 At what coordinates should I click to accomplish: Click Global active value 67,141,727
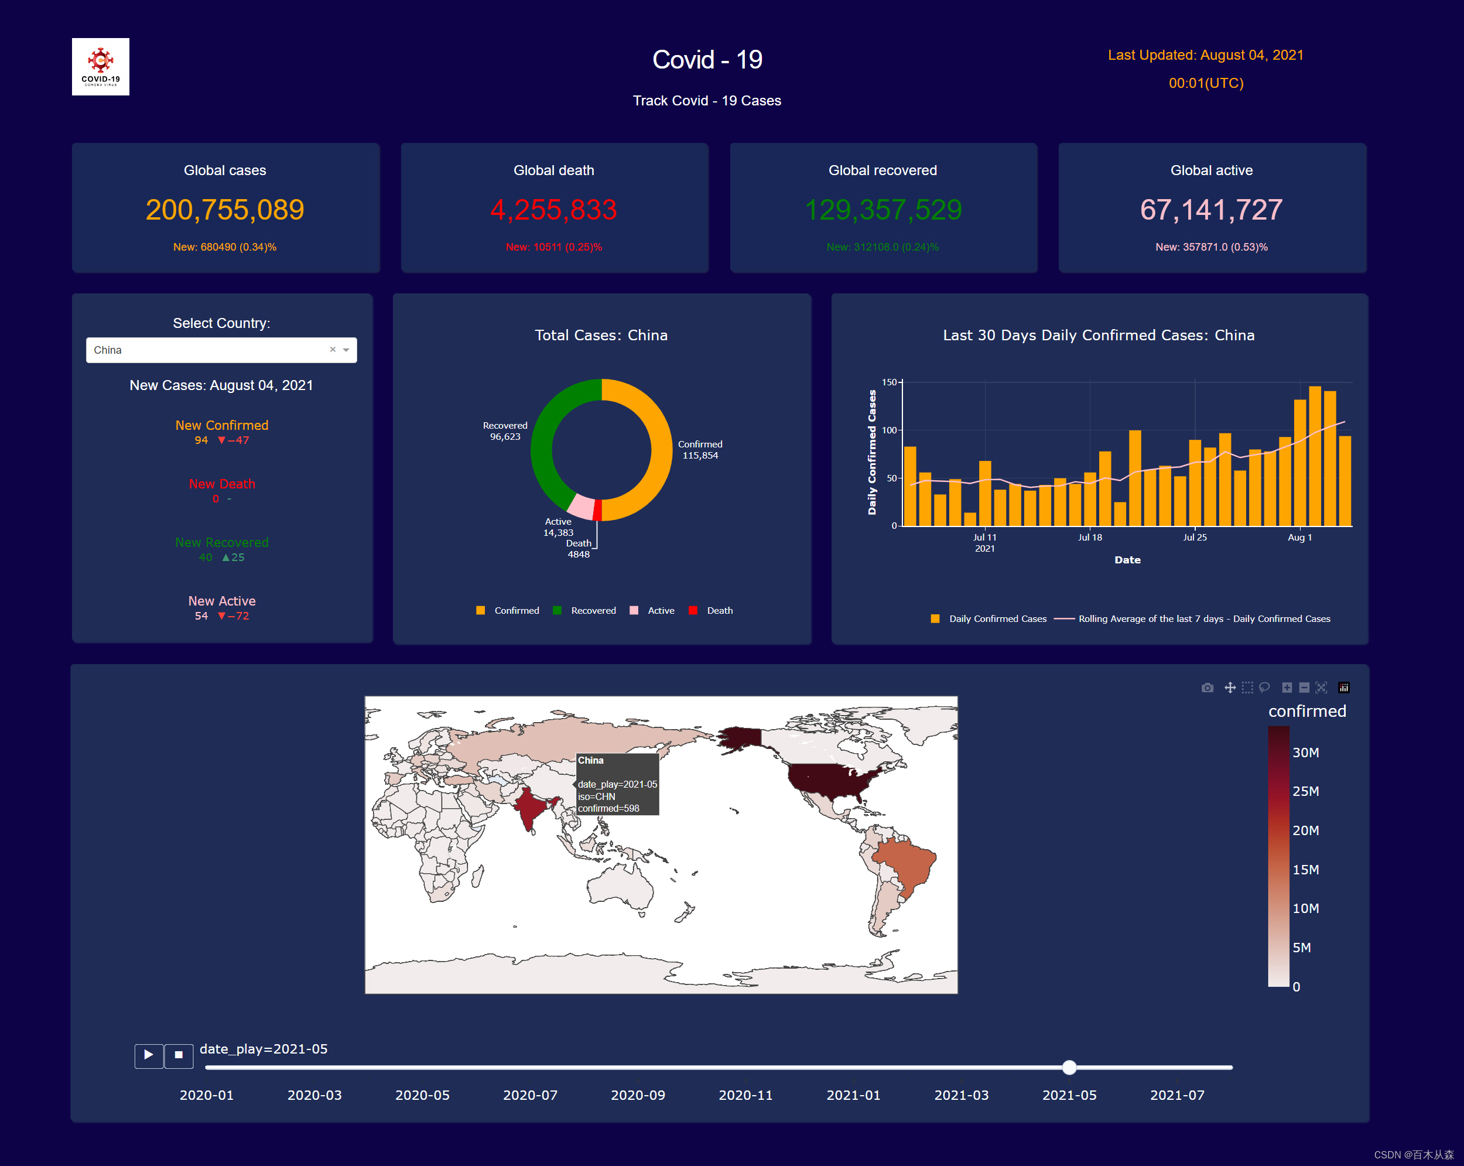click(1212, 209)
